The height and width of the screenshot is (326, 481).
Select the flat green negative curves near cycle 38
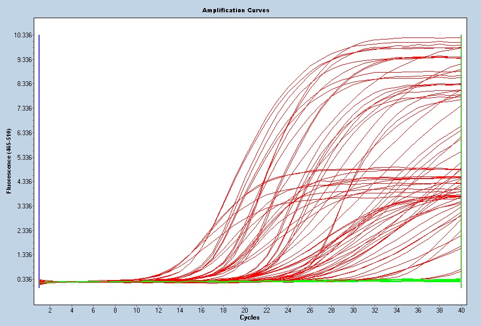click(440, 280)
